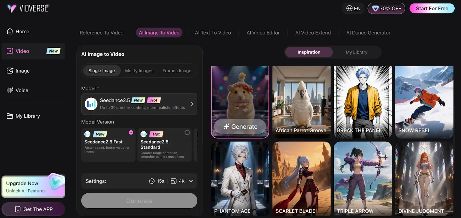
Task: Open the 4K resolution setting
Action: coord(178,181)
